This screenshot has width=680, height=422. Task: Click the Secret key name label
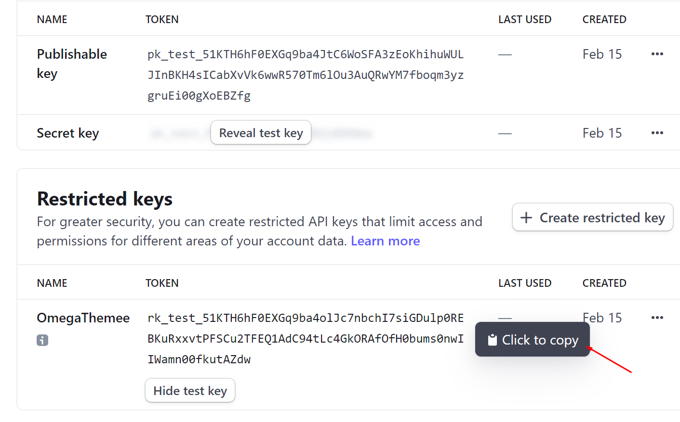[x=68, y=133]
